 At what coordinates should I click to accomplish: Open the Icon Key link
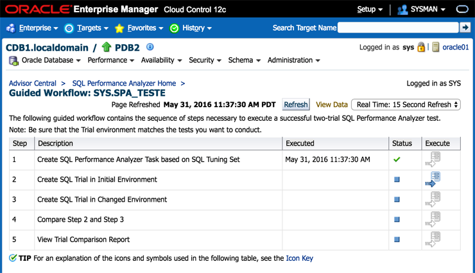click(299, 258)
